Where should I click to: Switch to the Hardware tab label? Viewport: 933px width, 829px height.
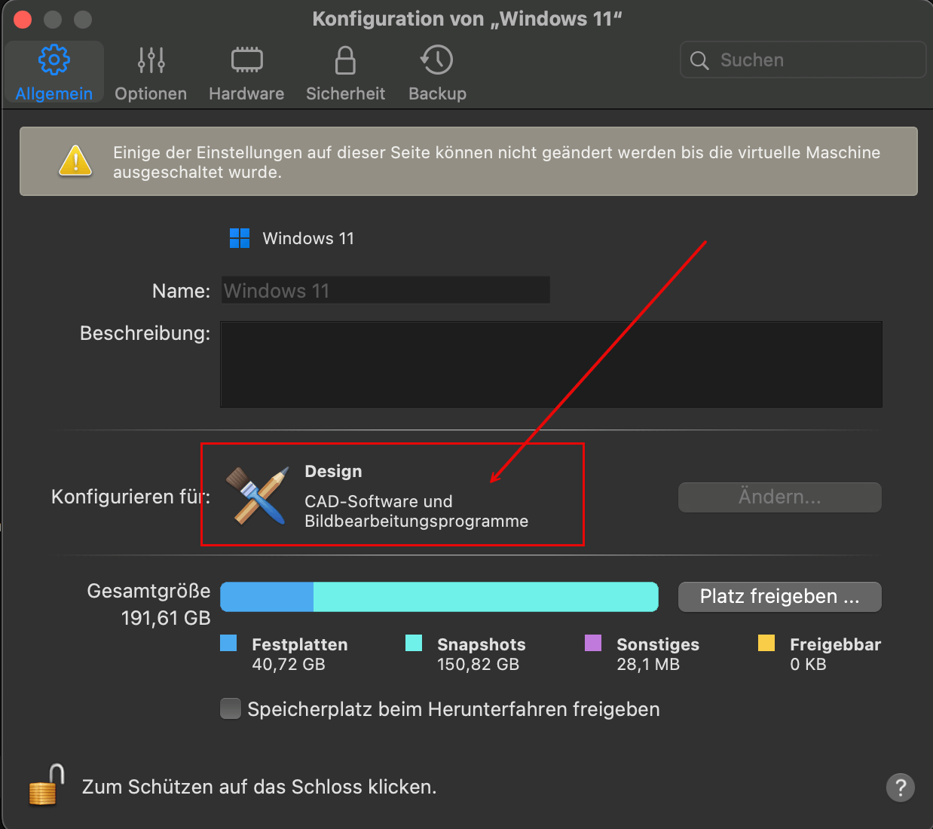coord(246,93)
